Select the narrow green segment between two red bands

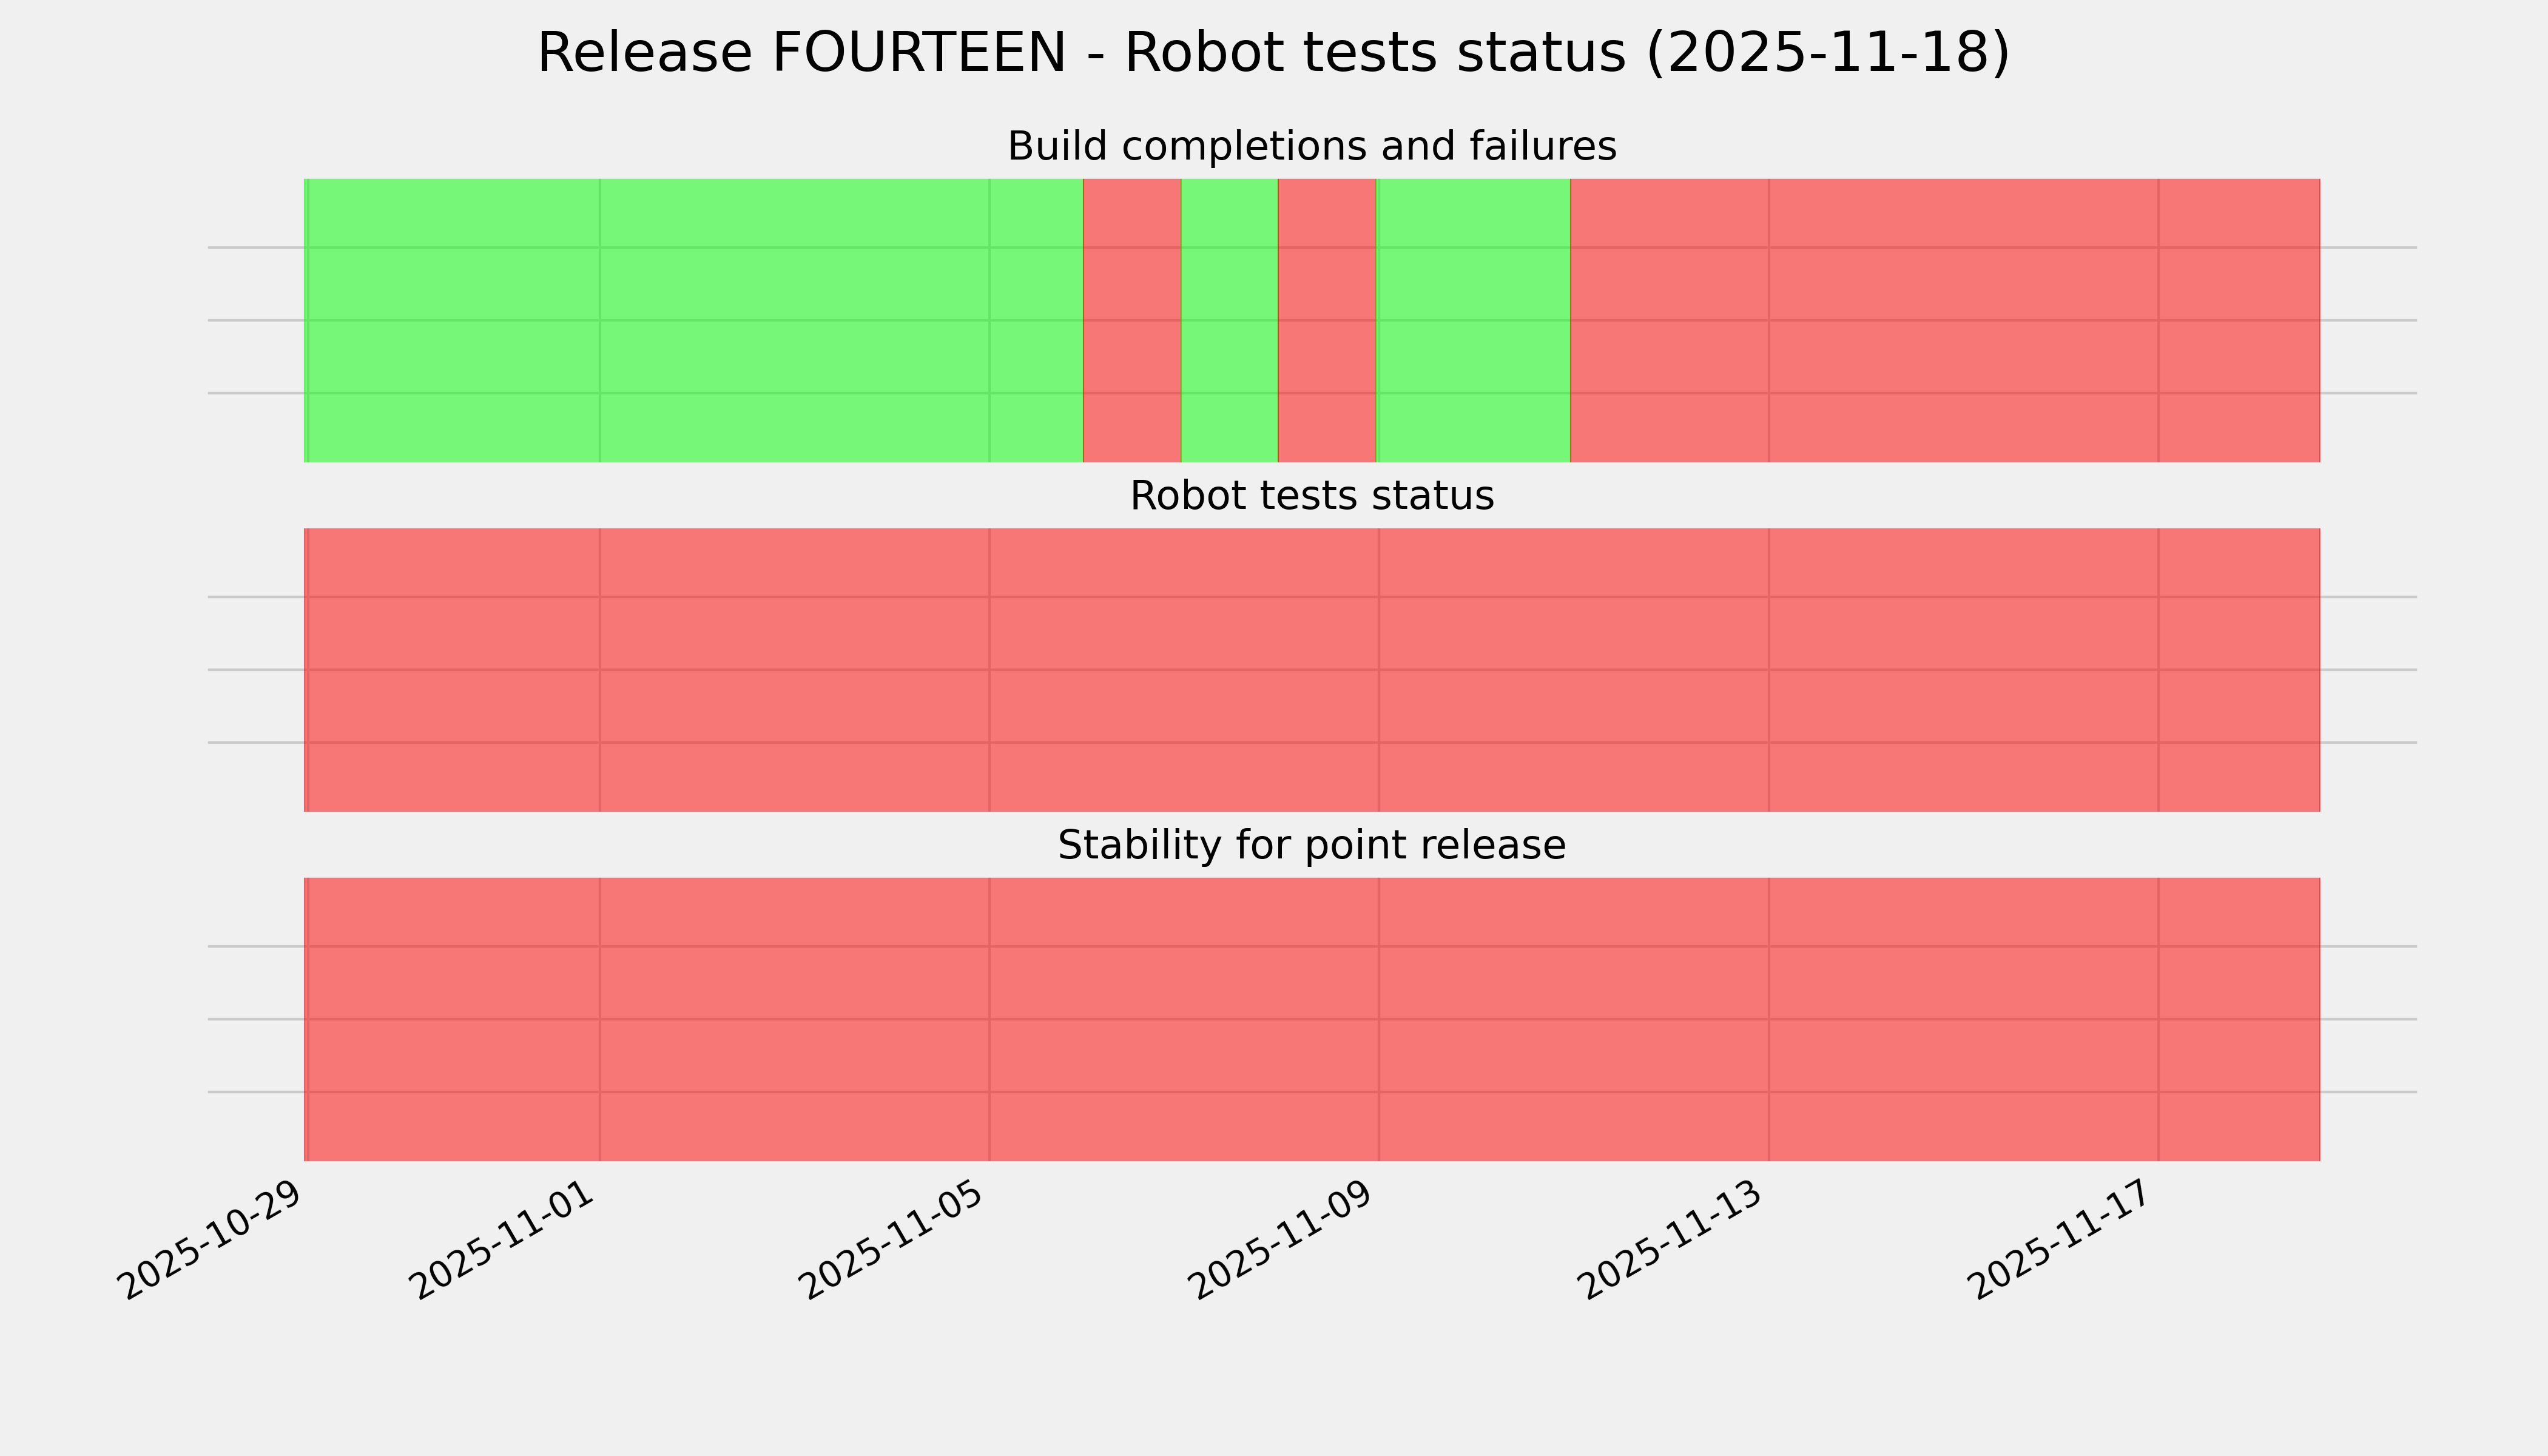(1229, 320)
